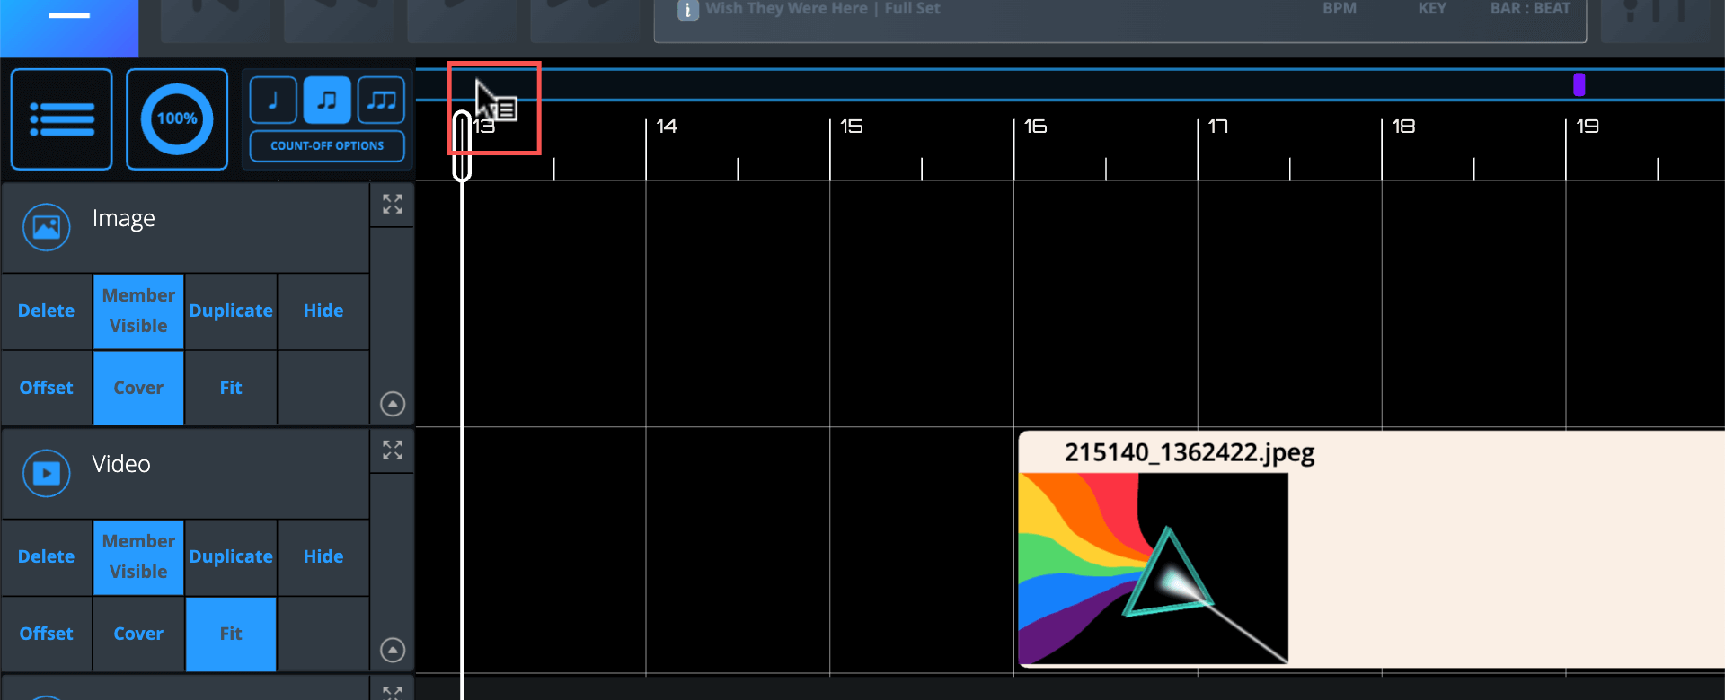This screenshot has height=700, width=1725.
Task: Select eighth notes count-off option
Action: click(327, 100)
